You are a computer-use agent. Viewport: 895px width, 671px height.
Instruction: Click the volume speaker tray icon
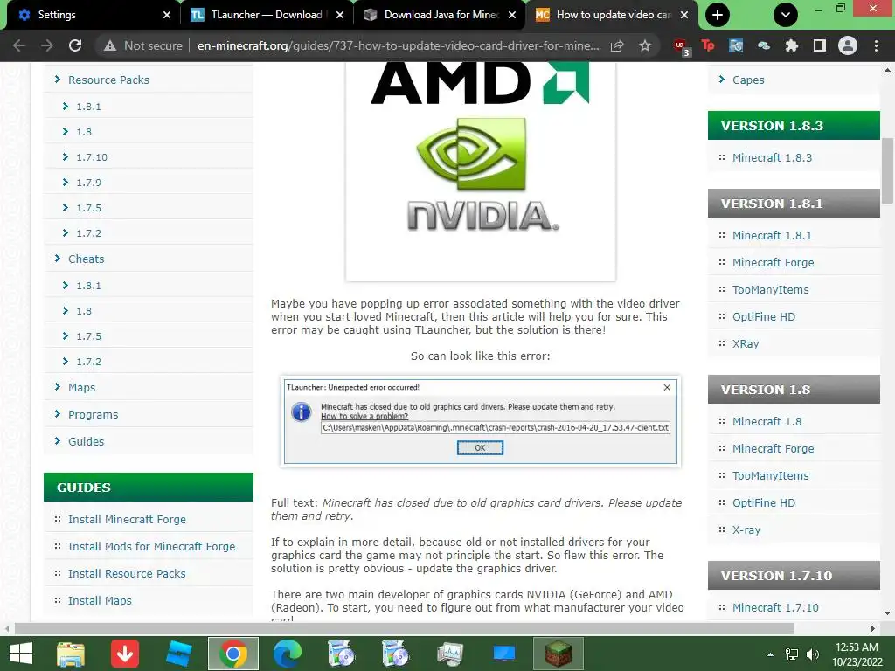[814, 654]
